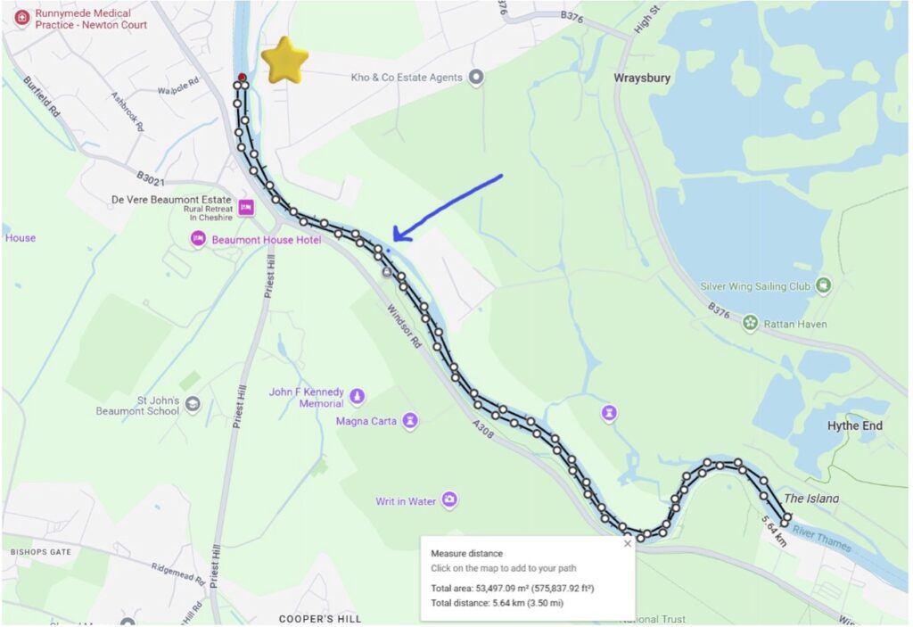This screenshot has height=627, width=913.
Task: Select the Silver Wing Sailing Club icon
Action: click(x=823, y=285)
